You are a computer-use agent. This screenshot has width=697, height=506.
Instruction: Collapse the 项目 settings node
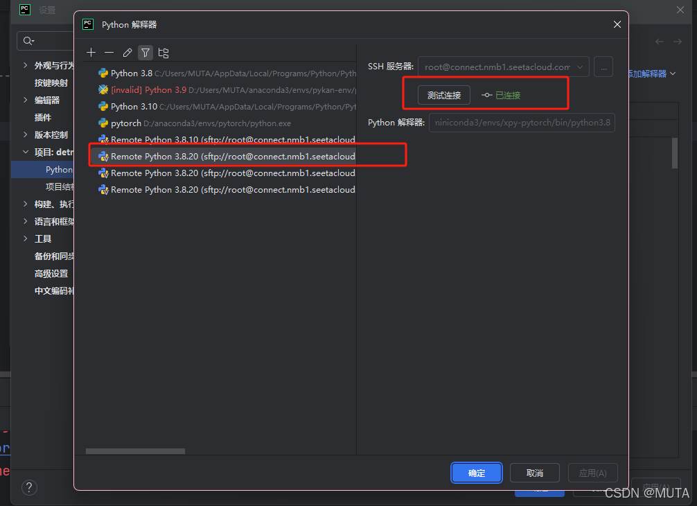pos(26,152)
